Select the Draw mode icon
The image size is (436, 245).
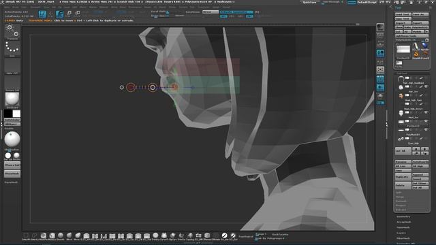pos(51,14)
